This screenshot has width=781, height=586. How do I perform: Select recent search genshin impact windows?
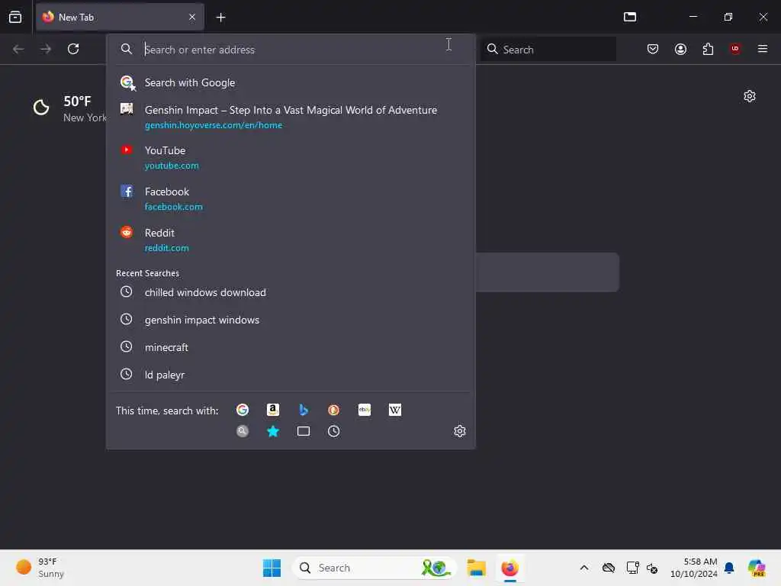pos(291,320)
